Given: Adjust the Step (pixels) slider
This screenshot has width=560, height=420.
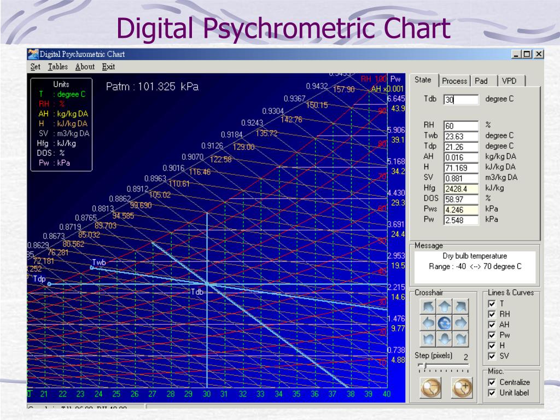Looking at the screenshot, I should tap(443, 366).
